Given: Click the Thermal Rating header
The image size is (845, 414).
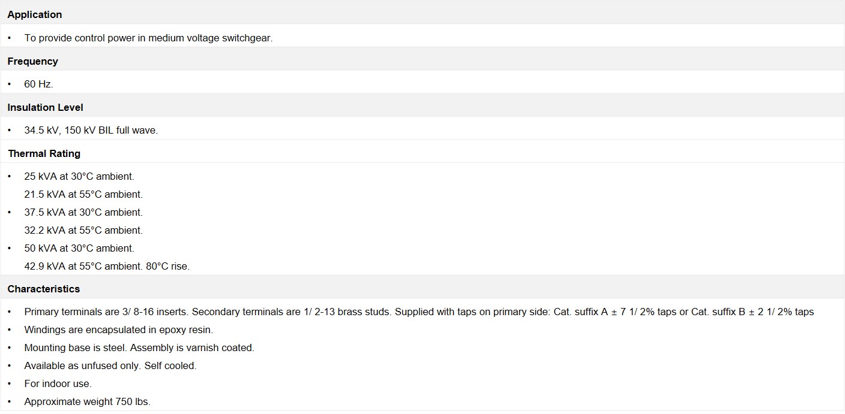Looking at the screenshot, I should pos(44,153).
